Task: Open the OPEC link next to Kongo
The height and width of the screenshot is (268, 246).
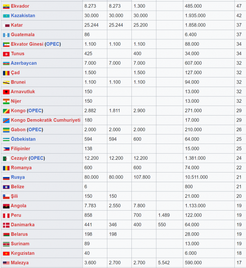Action: [35, 111]
